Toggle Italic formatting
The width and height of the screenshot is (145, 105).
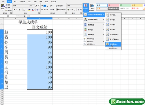tap(17, 10)
